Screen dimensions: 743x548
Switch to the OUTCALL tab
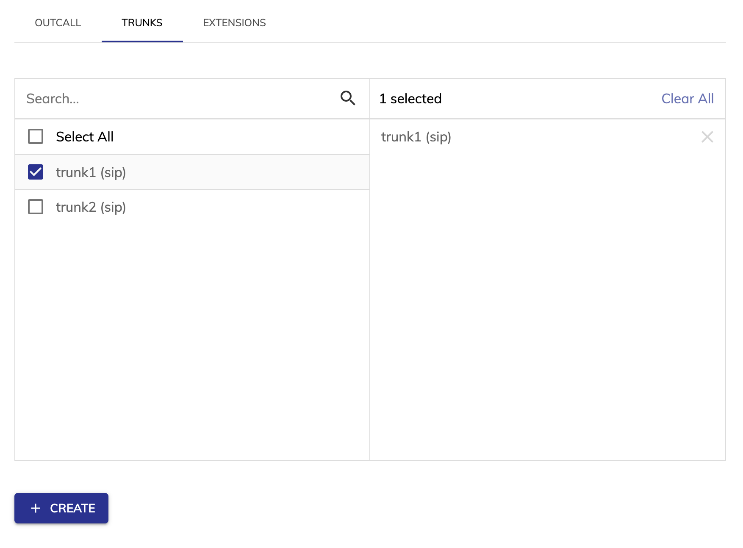point(58,23)
